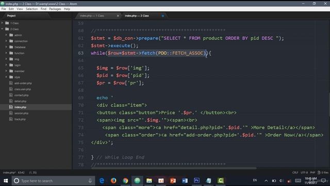This screenshot has width=330, height=186.
Task: Expand the function folder
Action: coord(6,53)
